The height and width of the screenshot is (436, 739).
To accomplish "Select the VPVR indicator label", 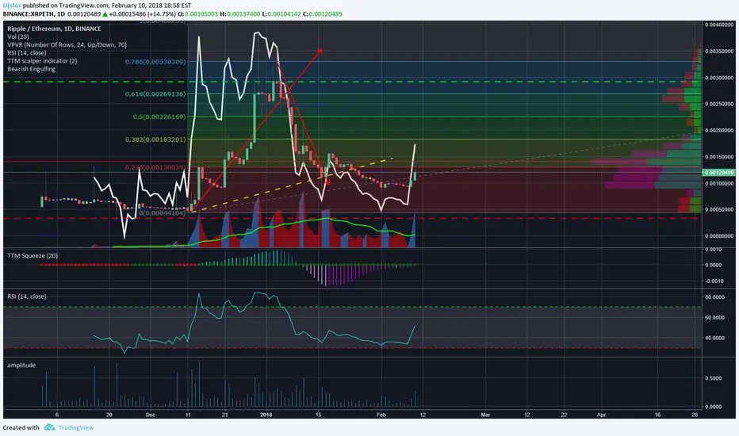I will 67,44.
